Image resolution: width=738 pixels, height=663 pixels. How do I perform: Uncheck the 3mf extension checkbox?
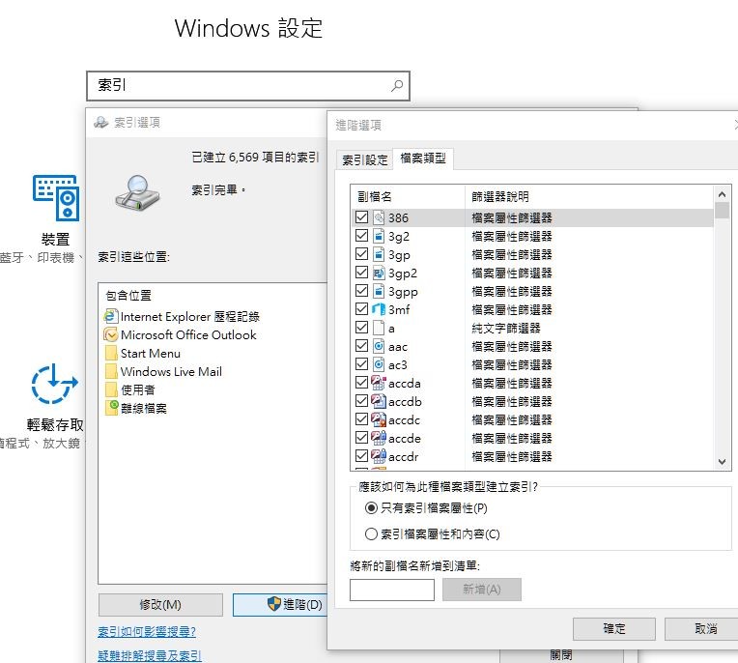361,309
